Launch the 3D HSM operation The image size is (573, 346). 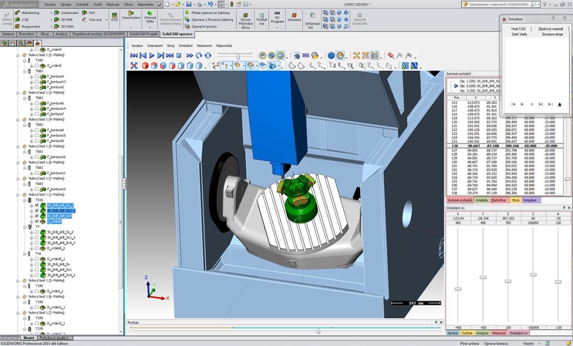[64, 27]
